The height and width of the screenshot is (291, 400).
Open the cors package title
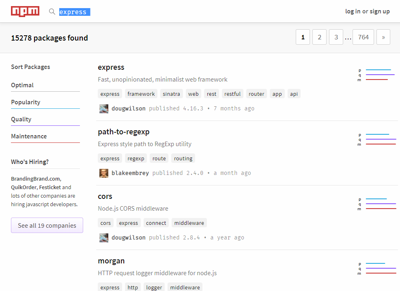pos(105,196)
